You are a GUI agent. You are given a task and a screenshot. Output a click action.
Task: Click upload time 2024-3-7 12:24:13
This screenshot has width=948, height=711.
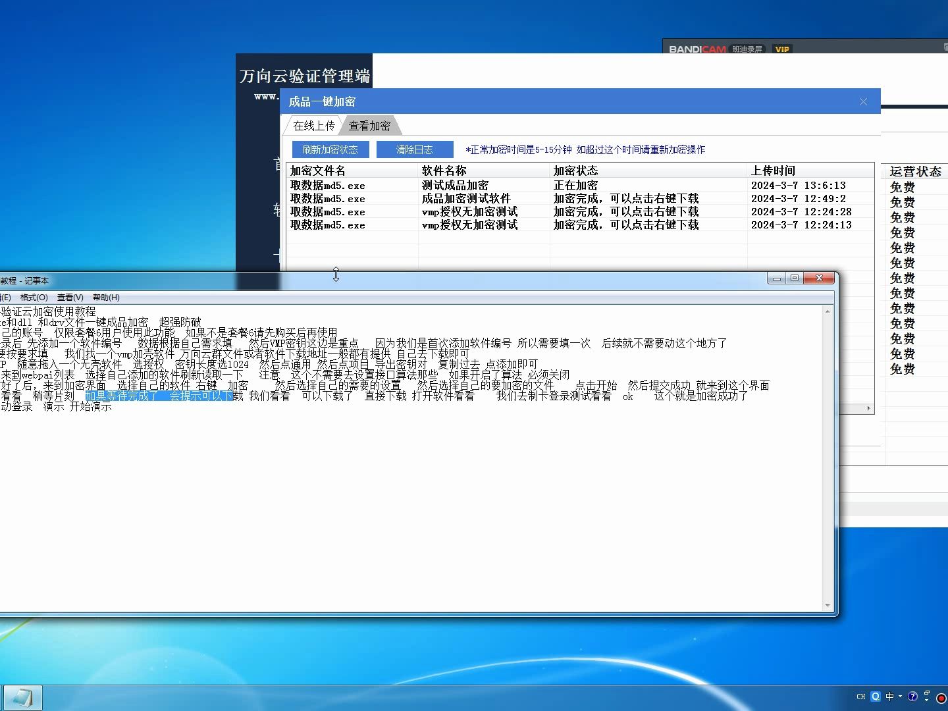(x=801, y=225)
